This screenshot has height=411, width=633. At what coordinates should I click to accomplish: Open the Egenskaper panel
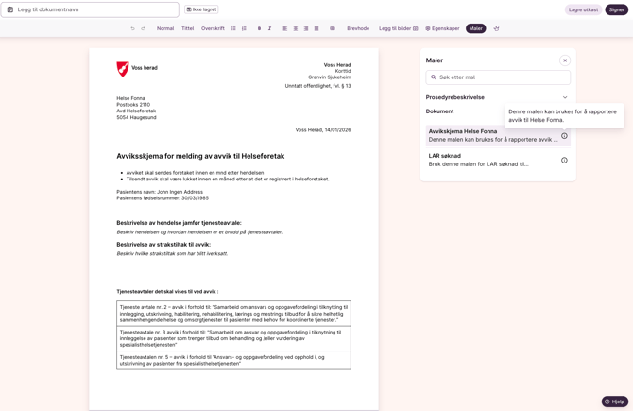point(442,28)
